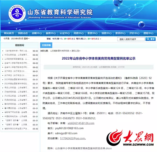The image size is (157, 152).
Task: Click 山东省教育科学研究院 breadcrumb link
Action: pos(60,51)
